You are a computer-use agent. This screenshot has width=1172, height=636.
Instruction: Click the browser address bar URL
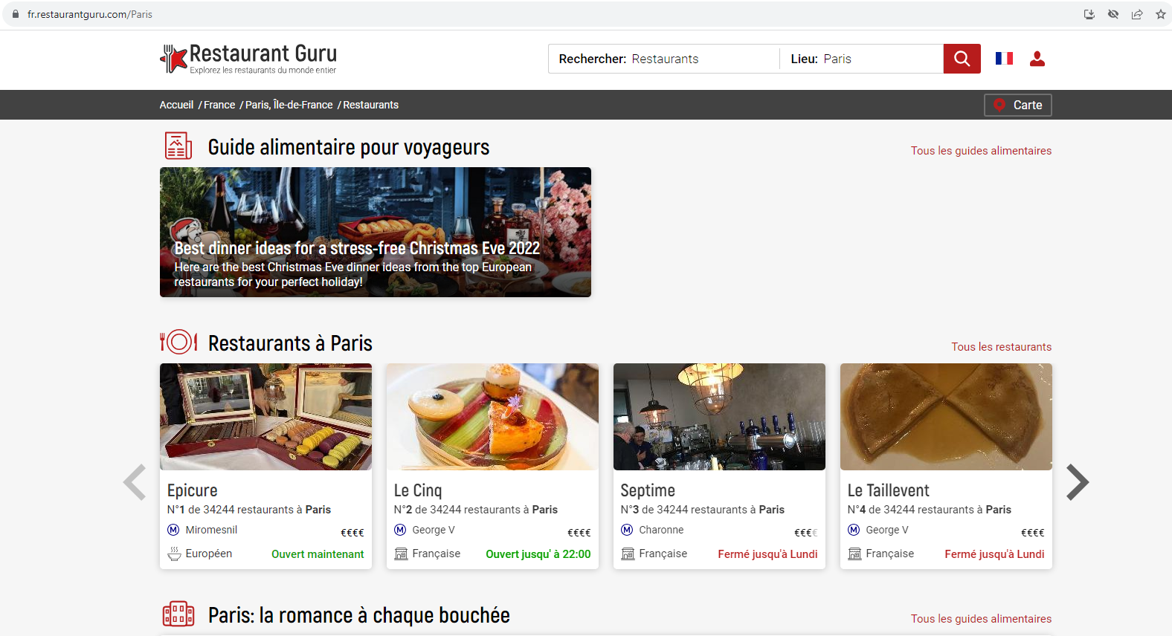(x=90, y=14)
